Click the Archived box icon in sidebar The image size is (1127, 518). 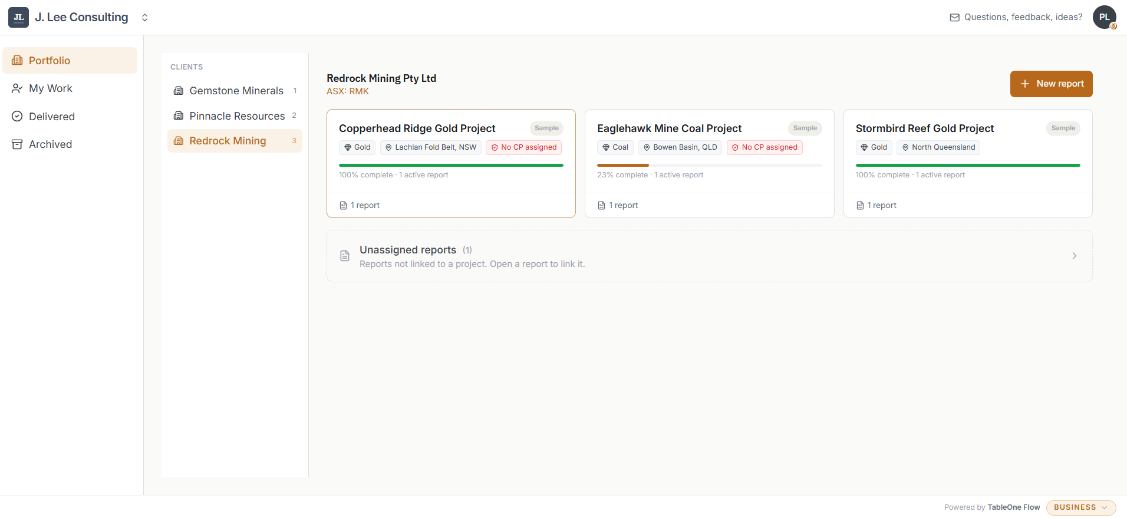point(17,144)
